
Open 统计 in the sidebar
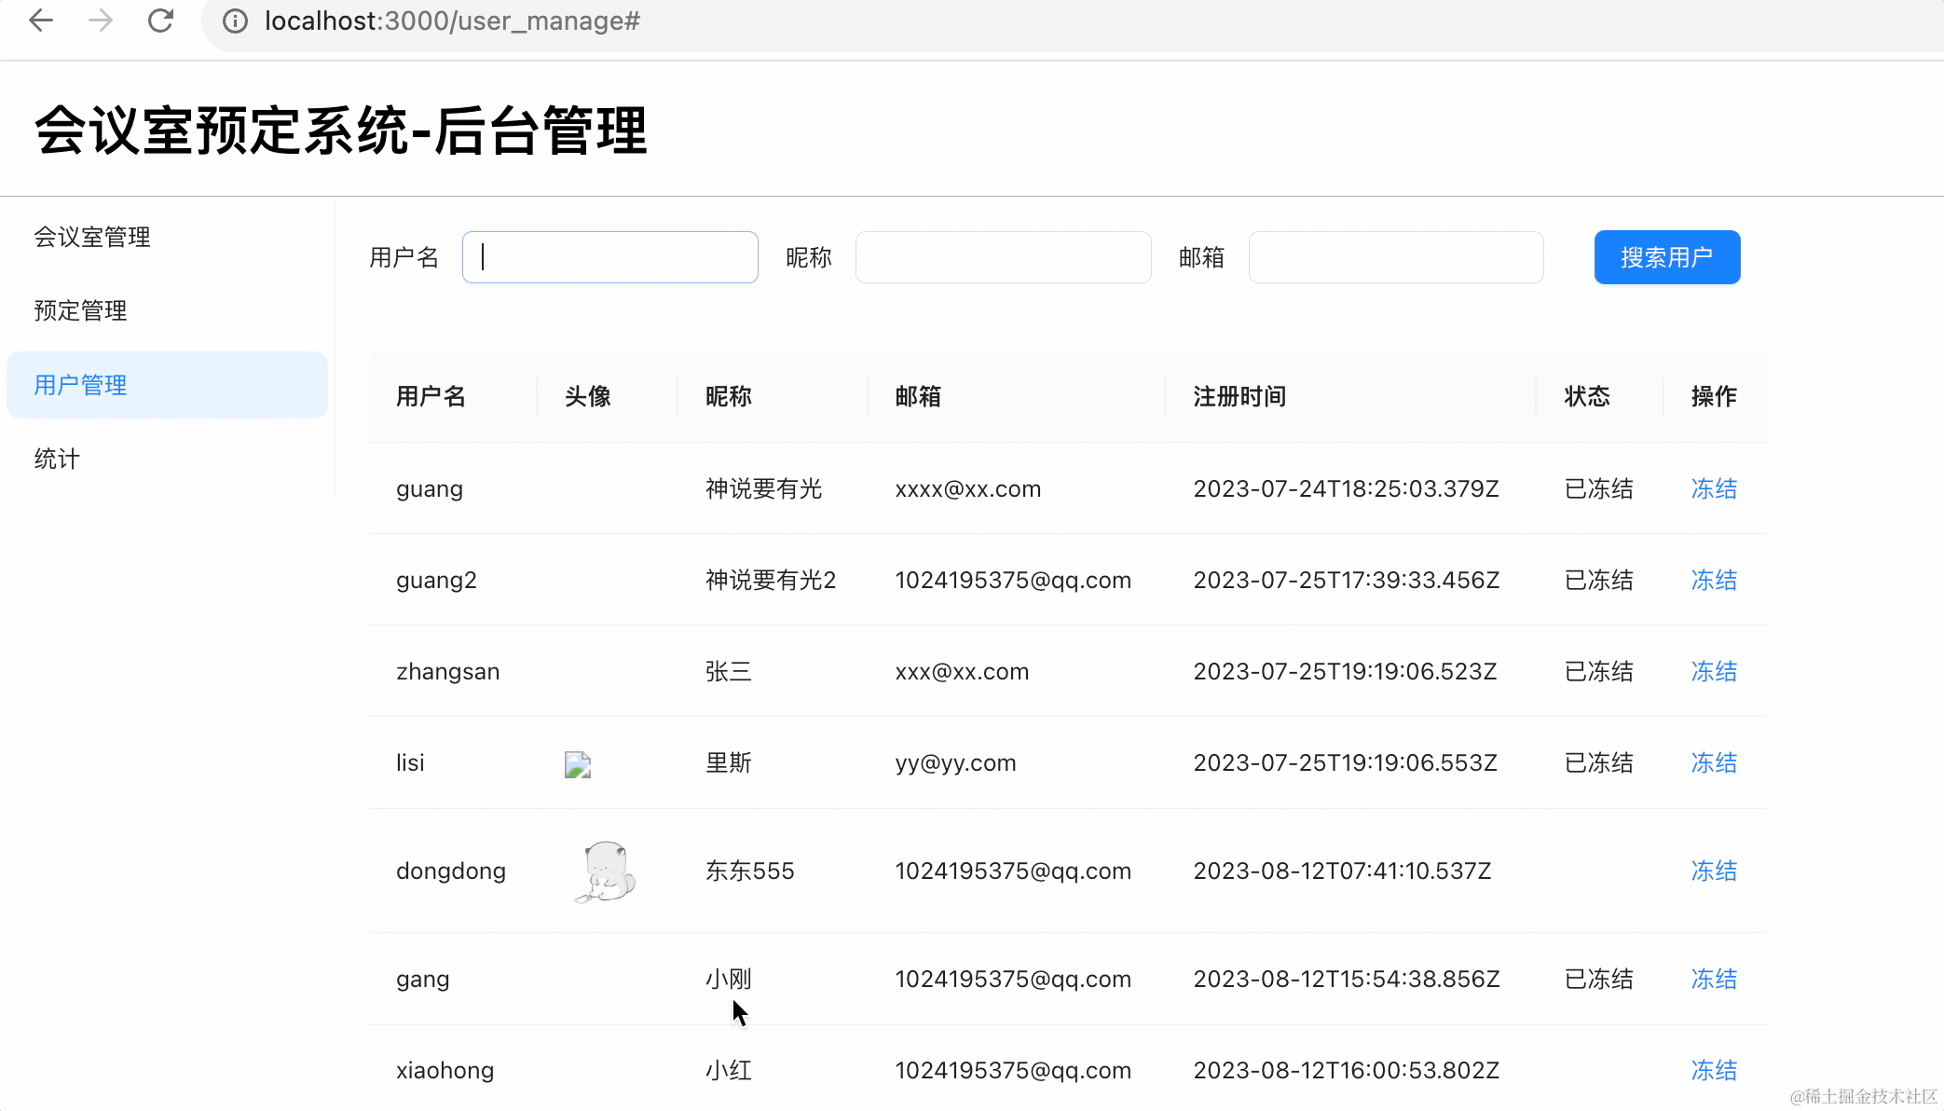(x=57, y=459)
